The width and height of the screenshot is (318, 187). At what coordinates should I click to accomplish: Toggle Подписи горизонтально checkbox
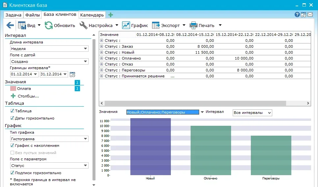12,173
